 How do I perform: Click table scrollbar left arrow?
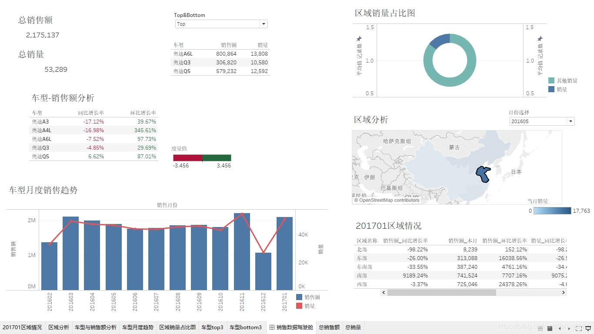tap(384, 293)
